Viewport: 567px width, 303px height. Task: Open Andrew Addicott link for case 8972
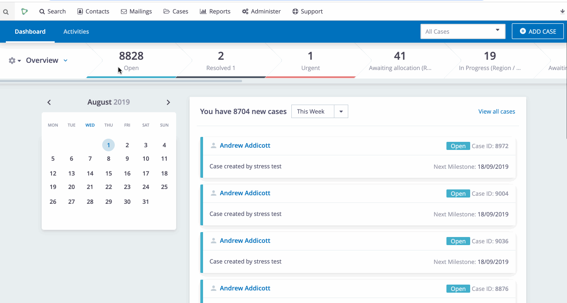click(x=245, y=145)
